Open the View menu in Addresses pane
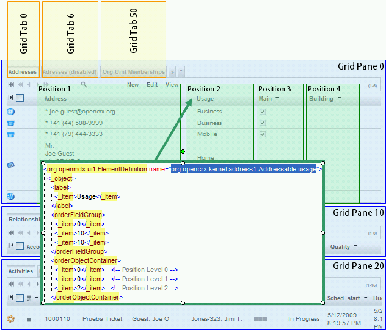Screen dimensions: 386x330 (x=172, y=85)
